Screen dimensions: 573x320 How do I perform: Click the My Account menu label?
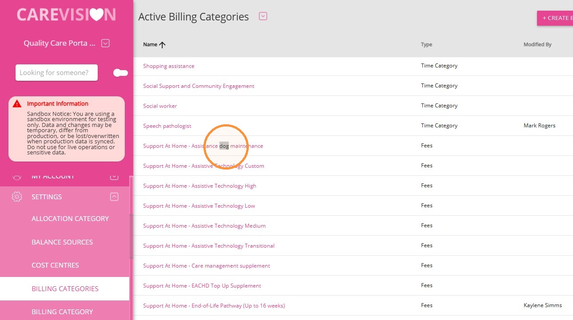[x=53, y=177]
